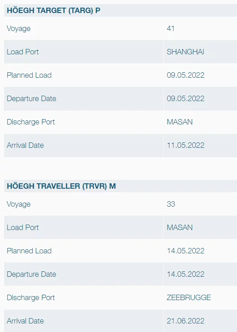Click the Load Port label in Höegh Traveller table
237x332 pixels.
pyautogui.click(x=22, y=228)
